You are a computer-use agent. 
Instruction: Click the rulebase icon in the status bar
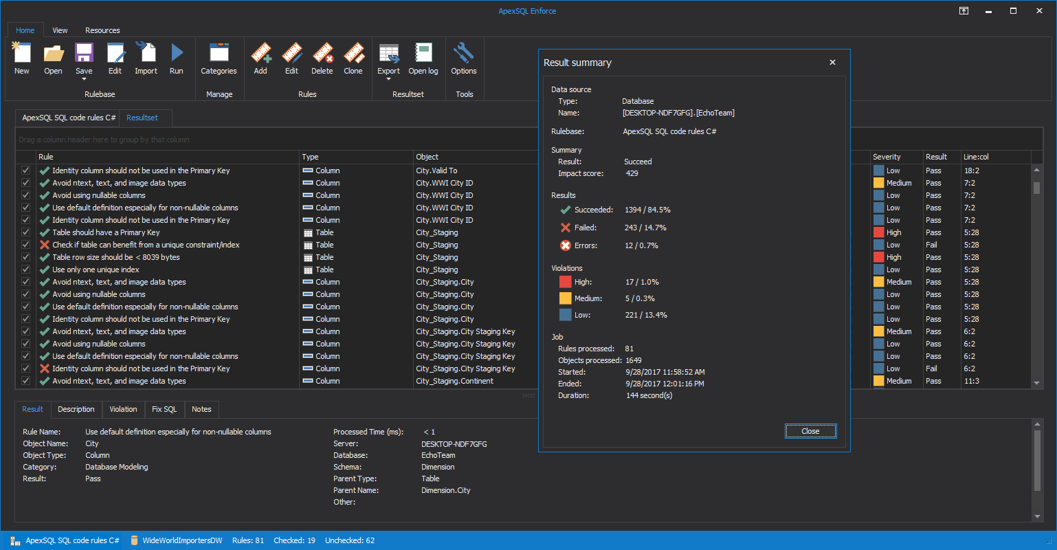click(15, 540)
